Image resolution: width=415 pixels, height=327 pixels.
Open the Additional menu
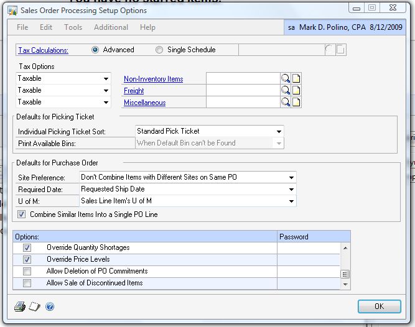coord(111,27)
